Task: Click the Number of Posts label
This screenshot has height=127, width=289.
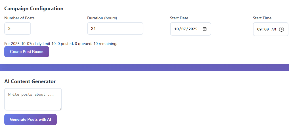Action: click(x=19, y=18)
